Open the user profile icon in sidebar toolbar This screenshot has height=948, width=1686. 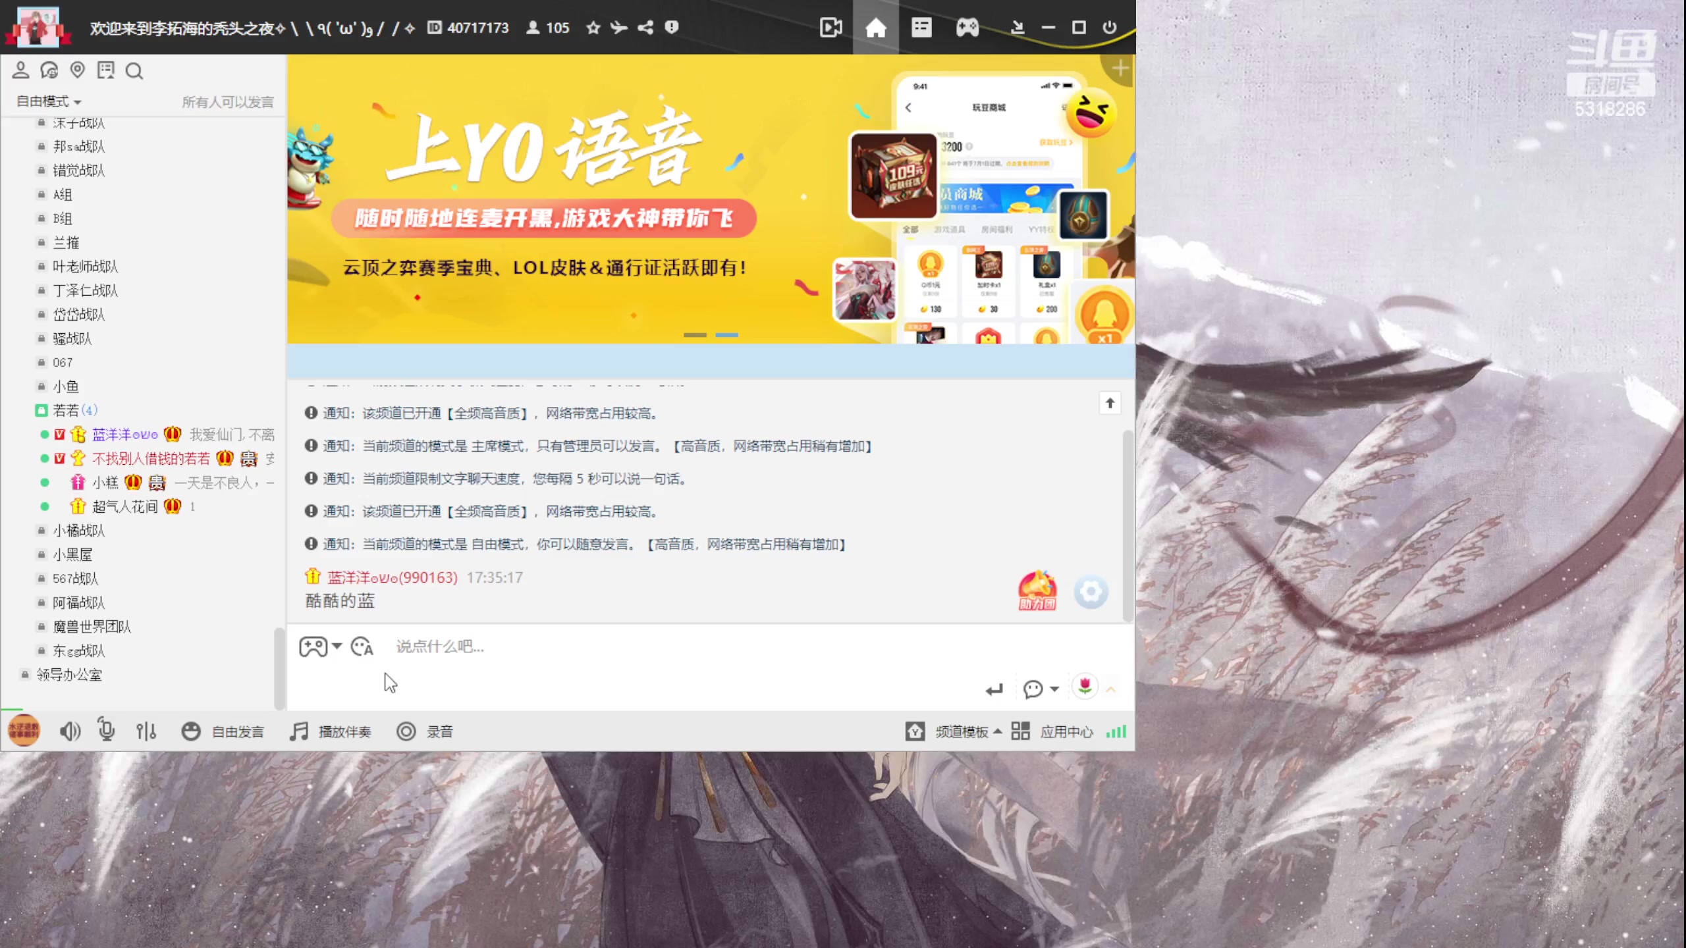[x=20, y=70]
